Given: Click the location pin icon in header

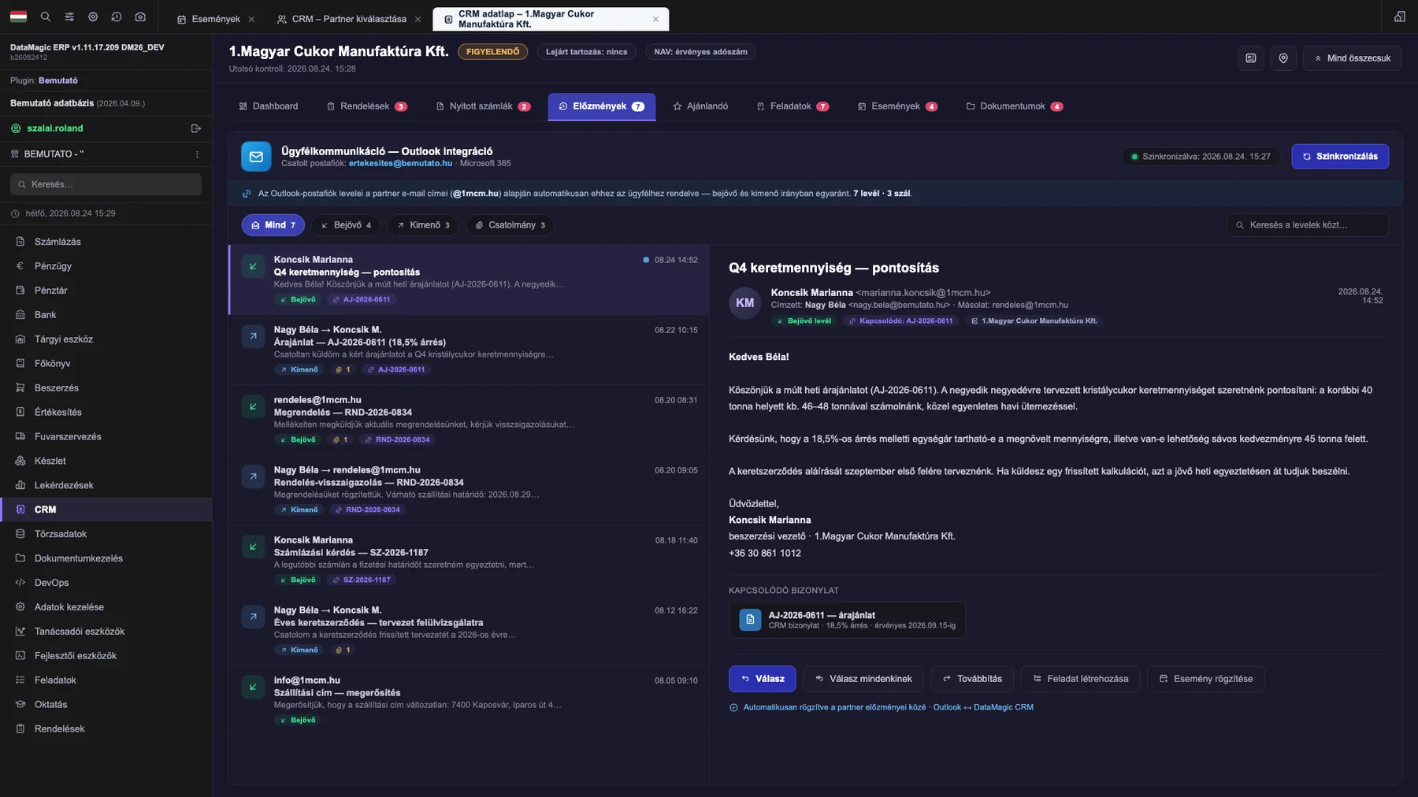Looking at the screenshot, I should pos(1283,58).
